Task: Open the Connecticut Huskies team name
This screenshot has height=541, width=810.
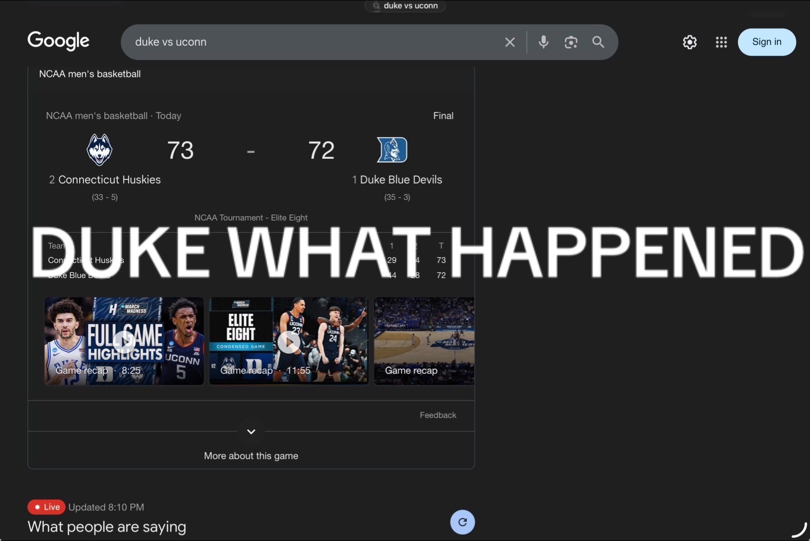Action: 109,179
